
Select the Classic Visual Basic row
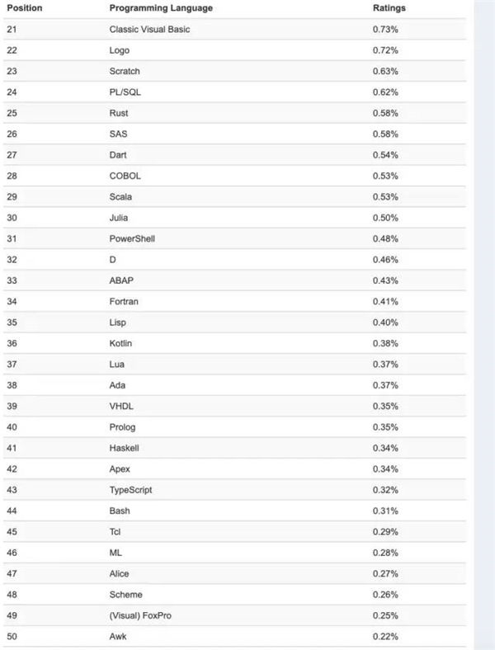234,30
